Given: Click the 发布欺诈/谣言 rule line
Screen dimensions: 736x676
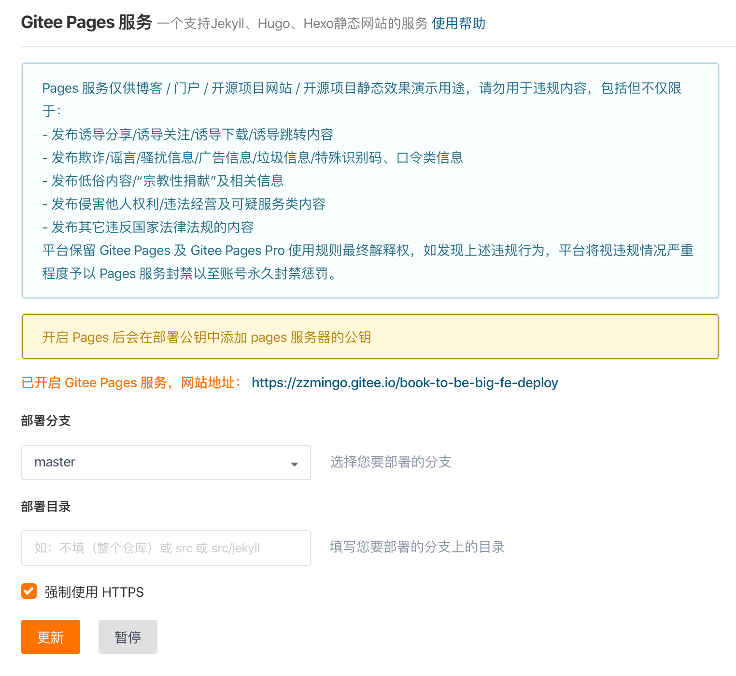Looking at the screenshot, I should point(253,158).
